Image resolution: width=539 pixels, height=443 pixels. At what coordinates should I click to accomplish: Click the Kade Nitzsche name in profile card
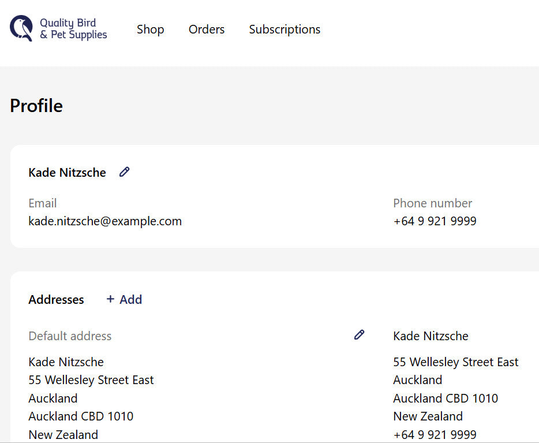click(x=67, y=173)
